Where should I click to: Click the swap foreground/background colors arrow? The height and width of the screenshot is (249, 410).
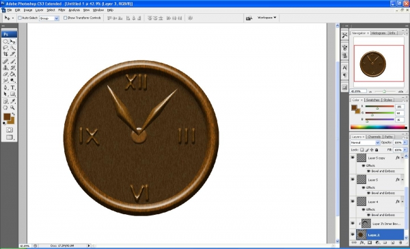14,114
